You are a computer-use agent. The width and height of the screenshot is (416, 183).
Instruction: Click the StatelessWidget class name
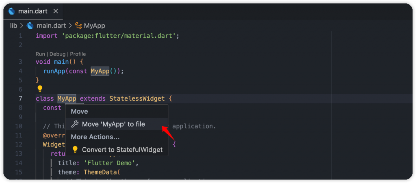coord(137,99)
